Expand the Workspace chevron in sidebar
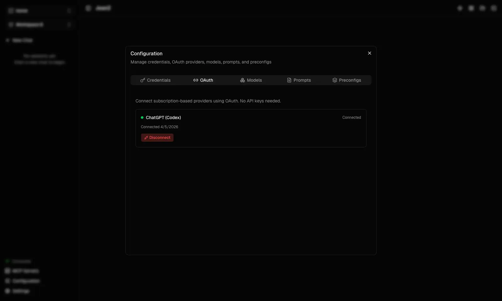502x301 pixels. click(x=69, y=25)
